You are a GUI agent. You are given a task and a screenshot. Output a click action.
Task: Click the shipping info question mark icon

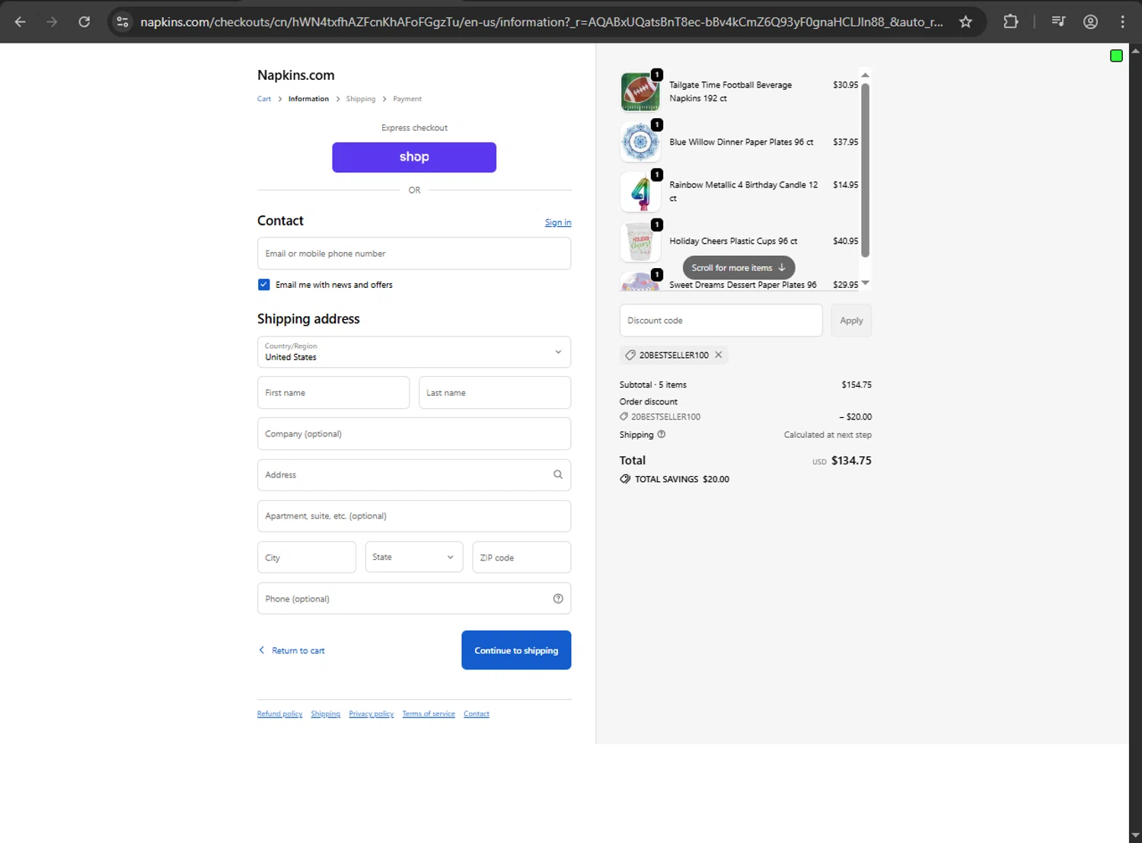coord(662,434)
